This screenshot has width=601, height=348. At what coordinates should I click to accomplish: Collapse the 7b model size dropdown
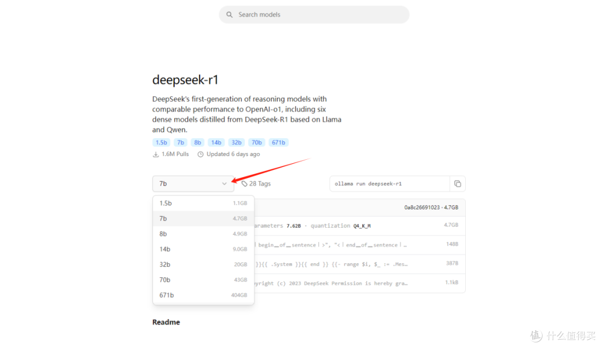pos(193,184)
